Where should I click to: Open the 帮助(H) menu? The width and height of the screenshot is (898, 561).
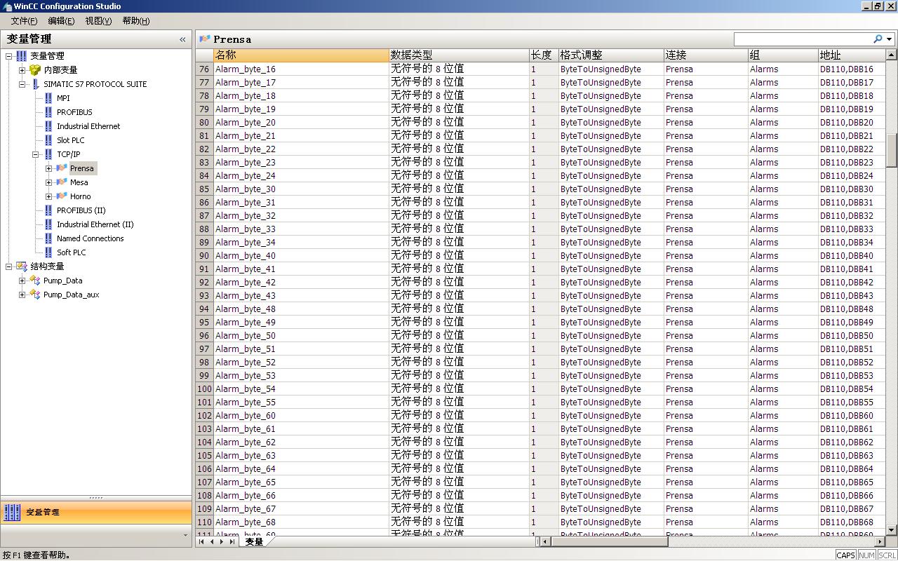point(135,21)
